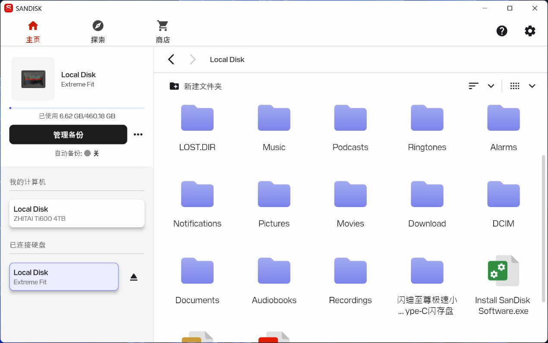This screenshot has height=343, width=548.
Task: Click the help question mark icon
Action: pyautogui.click(x=502, y=31)
